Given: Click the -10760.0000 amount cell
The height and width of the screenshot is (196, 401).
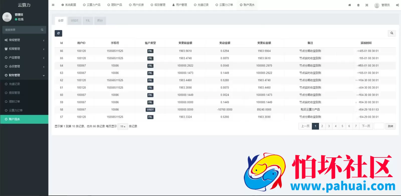Looking at the screenshot, I should (x=225, y=110).
